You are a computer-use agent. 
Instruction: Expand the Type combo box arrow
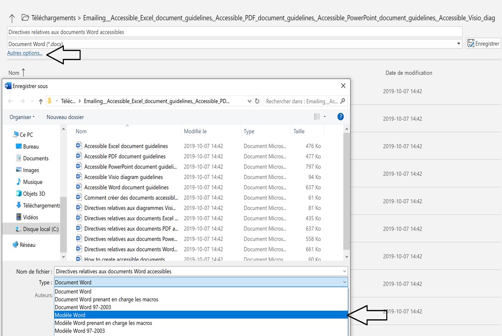click(x=344, y=282)
